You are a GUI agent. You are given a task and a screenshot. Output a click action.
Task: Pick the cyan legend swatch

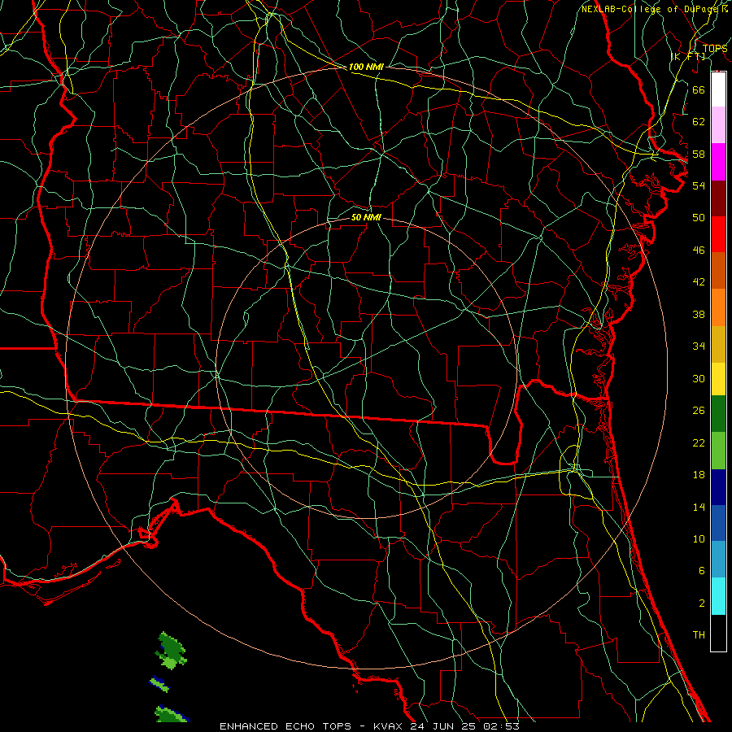(x=718, y=596)
